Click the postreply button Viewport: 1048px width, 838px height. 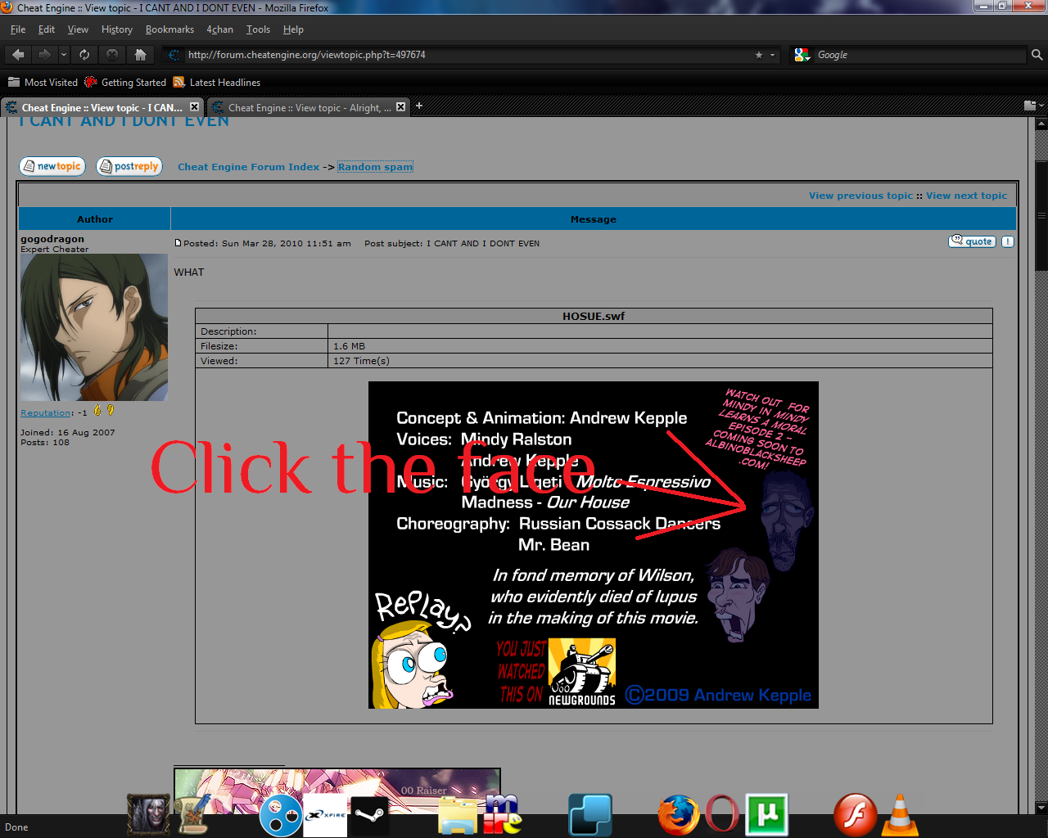pyautogui.click(x=129, y=165)
